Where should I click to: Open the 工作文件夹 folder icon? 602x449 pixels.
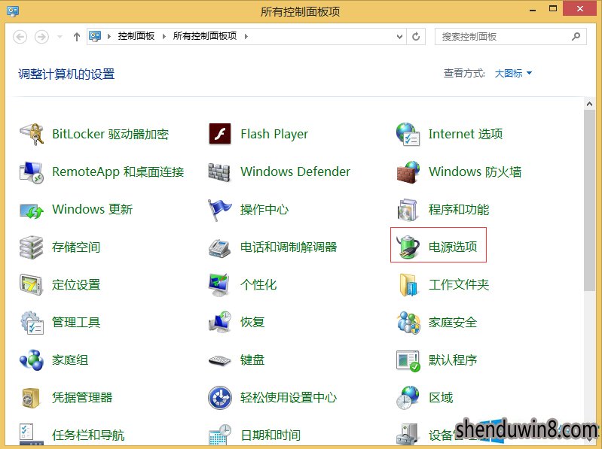408,284
